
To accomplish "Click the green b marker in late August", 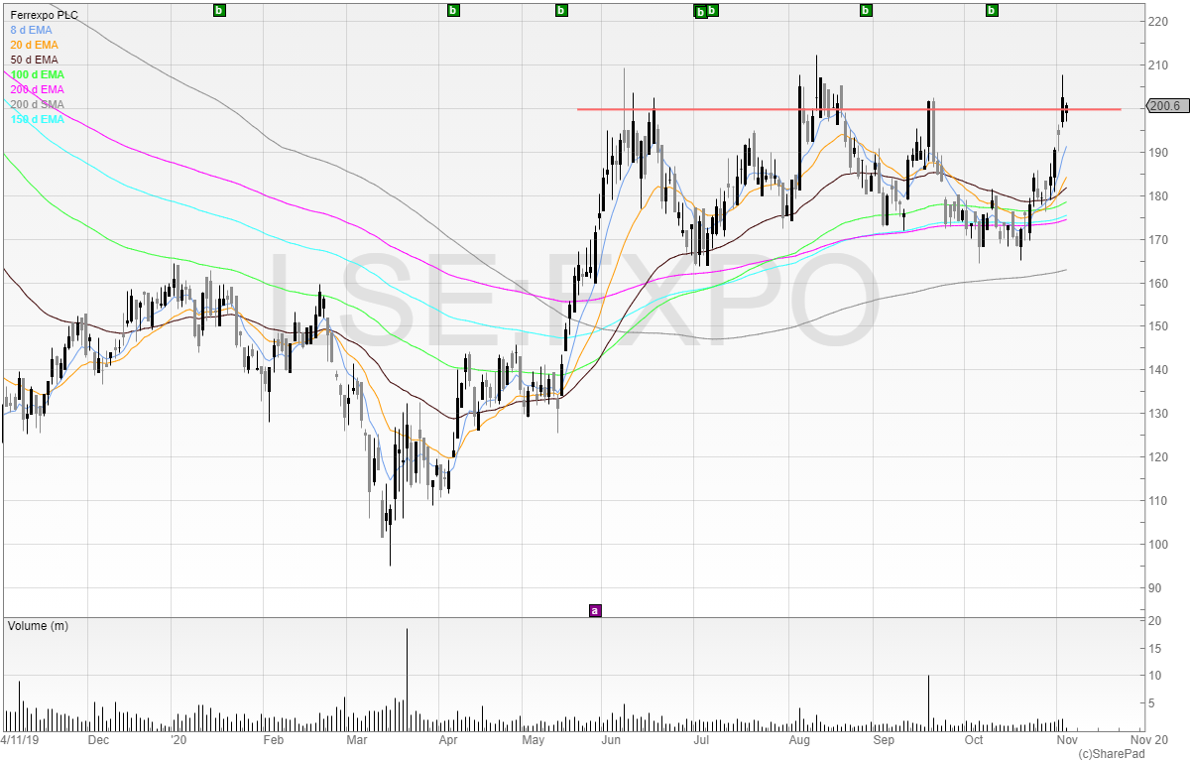I will coord(866,10).
